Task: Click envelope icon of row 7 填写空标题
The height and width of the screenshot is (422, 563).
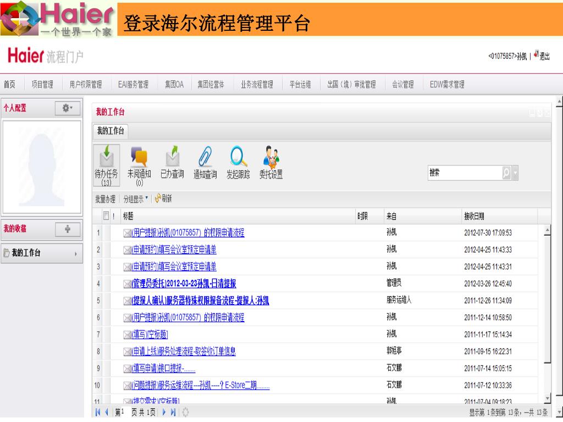Action: [x=127, y=335]
